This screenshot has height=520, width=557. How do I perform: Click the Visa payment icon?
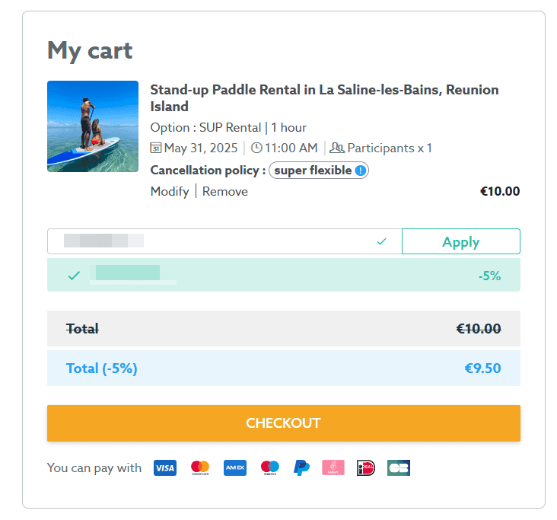point(164,467)
